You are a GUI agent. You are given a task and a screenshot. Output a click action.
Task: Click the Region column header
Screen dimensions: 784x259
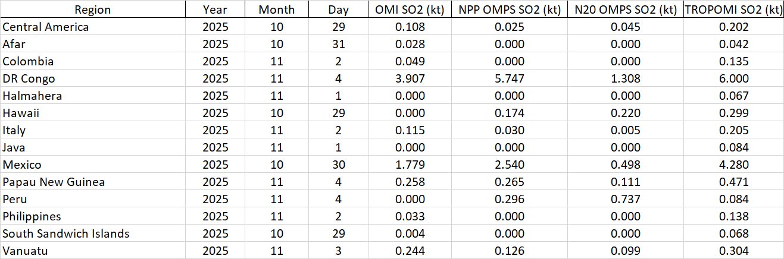(x=92, y=10)
